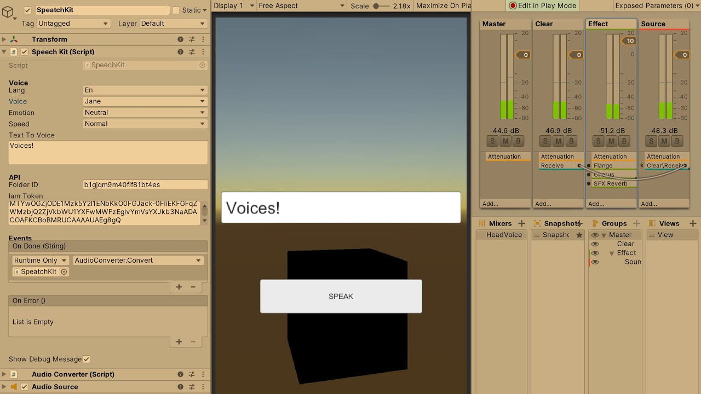701x394 pixels.
Task: Open help icon for Transform component
Action: click(180, 39)
